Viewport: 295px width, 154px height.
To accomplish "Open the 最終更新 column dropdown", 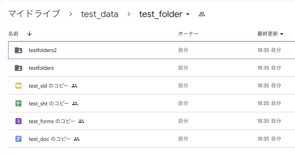I will point(282,34).
